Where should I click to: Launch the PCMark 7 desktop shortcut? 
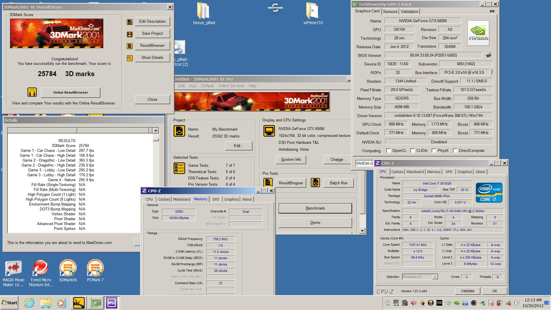tap(95, 271)
